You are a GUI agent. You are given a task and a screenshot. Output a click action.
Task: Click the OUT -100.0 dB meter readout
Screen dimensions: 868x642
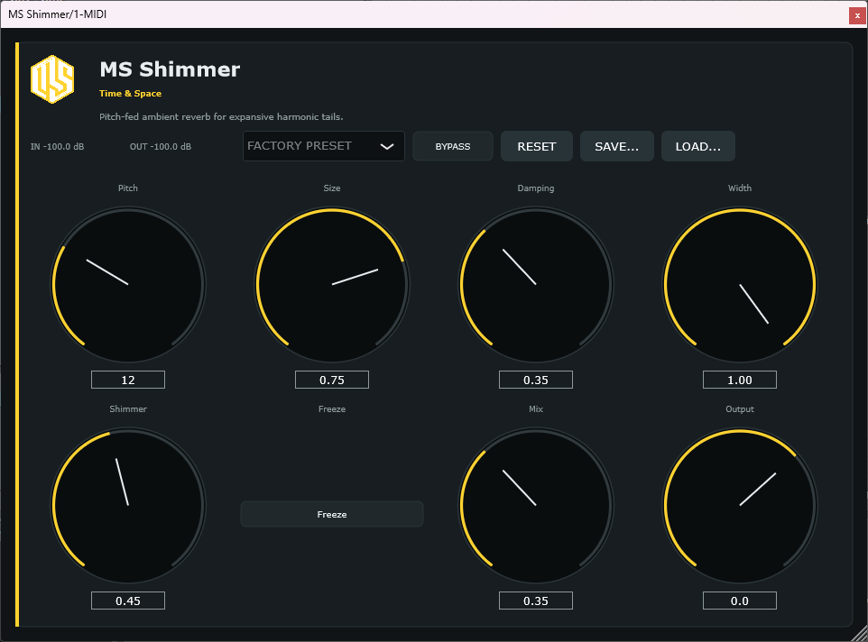(x=160, y=147)
